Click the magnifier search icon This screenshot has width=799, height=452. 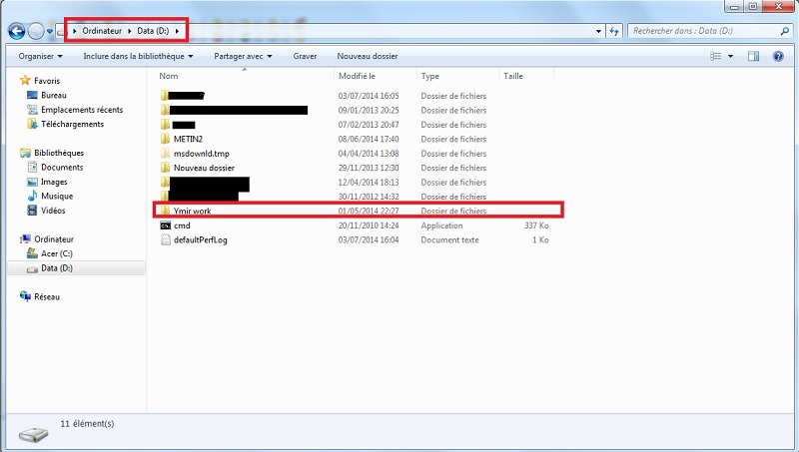point(785,31)
